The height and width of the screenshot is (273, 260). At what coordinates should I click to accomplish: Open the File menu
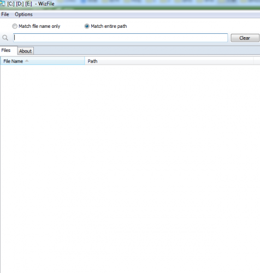click(5, 14)
